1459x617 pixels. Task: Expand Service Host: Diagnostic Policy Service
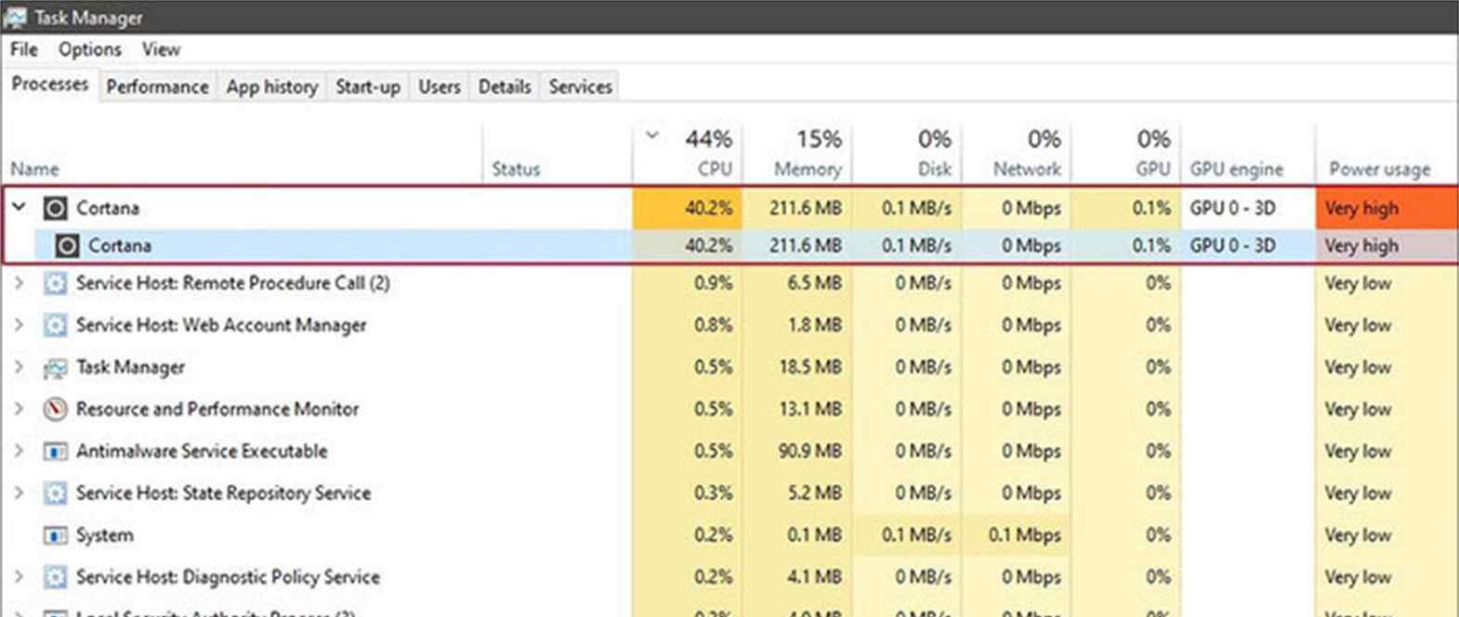(19, 577)
